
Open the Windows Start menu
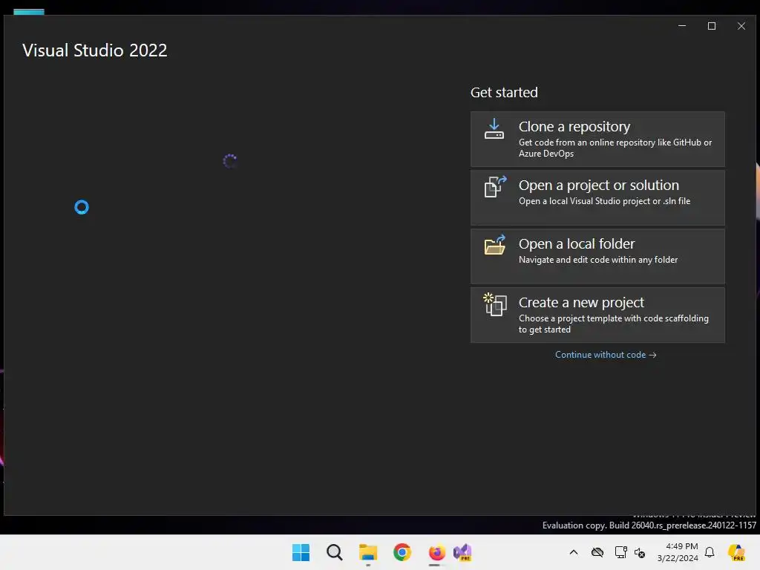(x=301, y=552)
